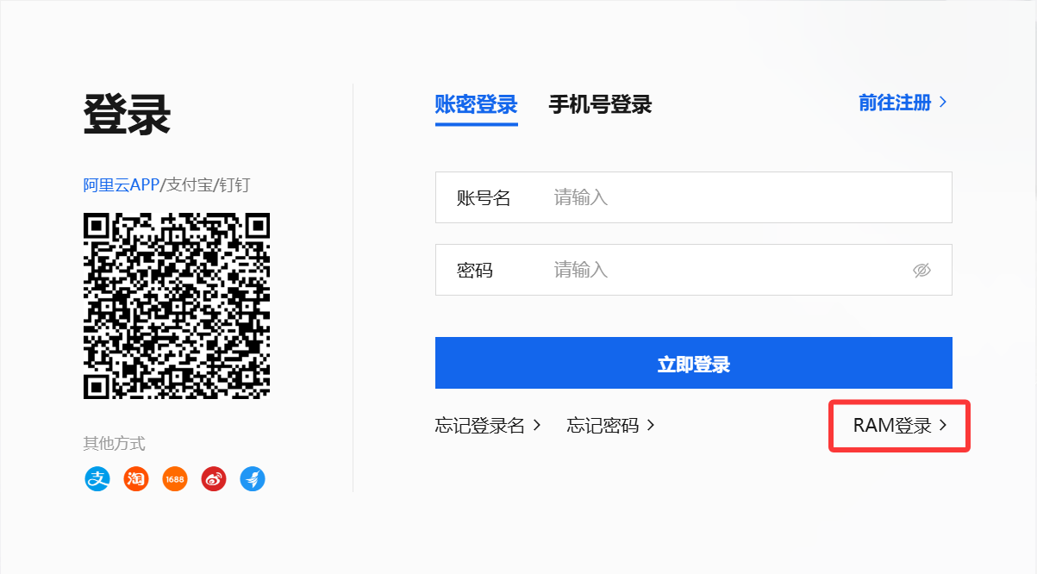Toggle password visibility eye icon
This screenshot has height=574, width=1037.
(x=921, y=271)
